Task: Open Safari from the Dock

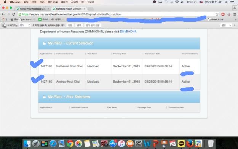Action: click(x=53, y=144)
